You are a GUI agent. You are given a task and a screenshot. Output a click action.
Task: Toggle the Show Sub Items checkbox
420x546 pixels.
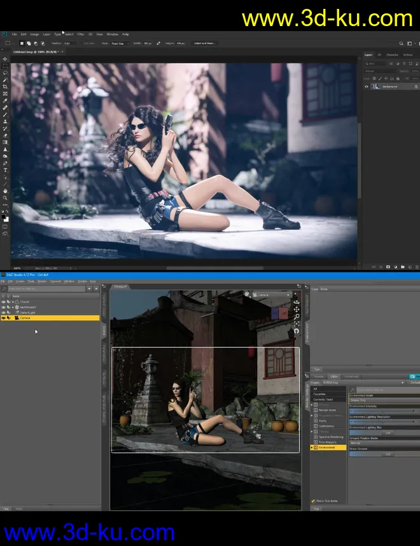tap(312, 501)
